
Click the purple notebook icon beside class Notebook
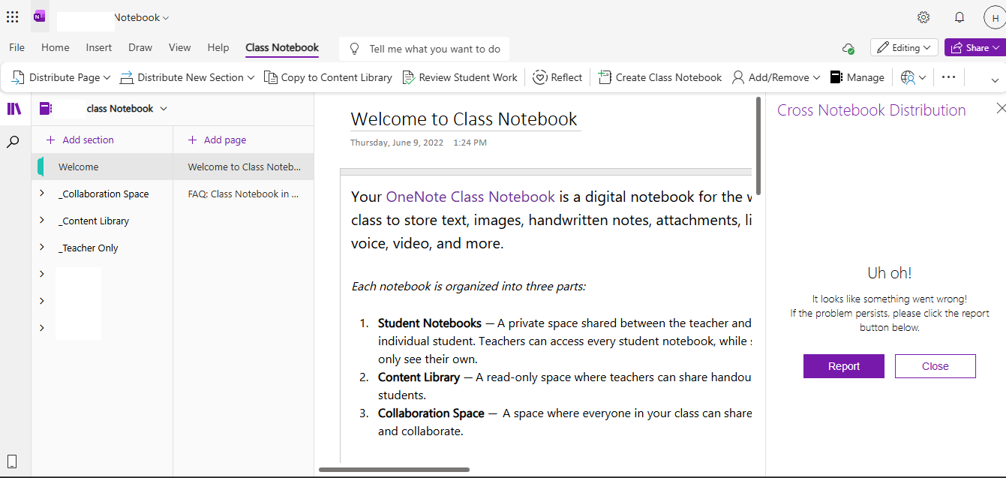click(x=45, y=109)
